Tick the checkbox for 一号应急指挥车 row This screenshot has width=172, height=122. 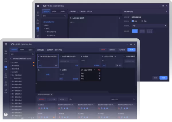11,78
